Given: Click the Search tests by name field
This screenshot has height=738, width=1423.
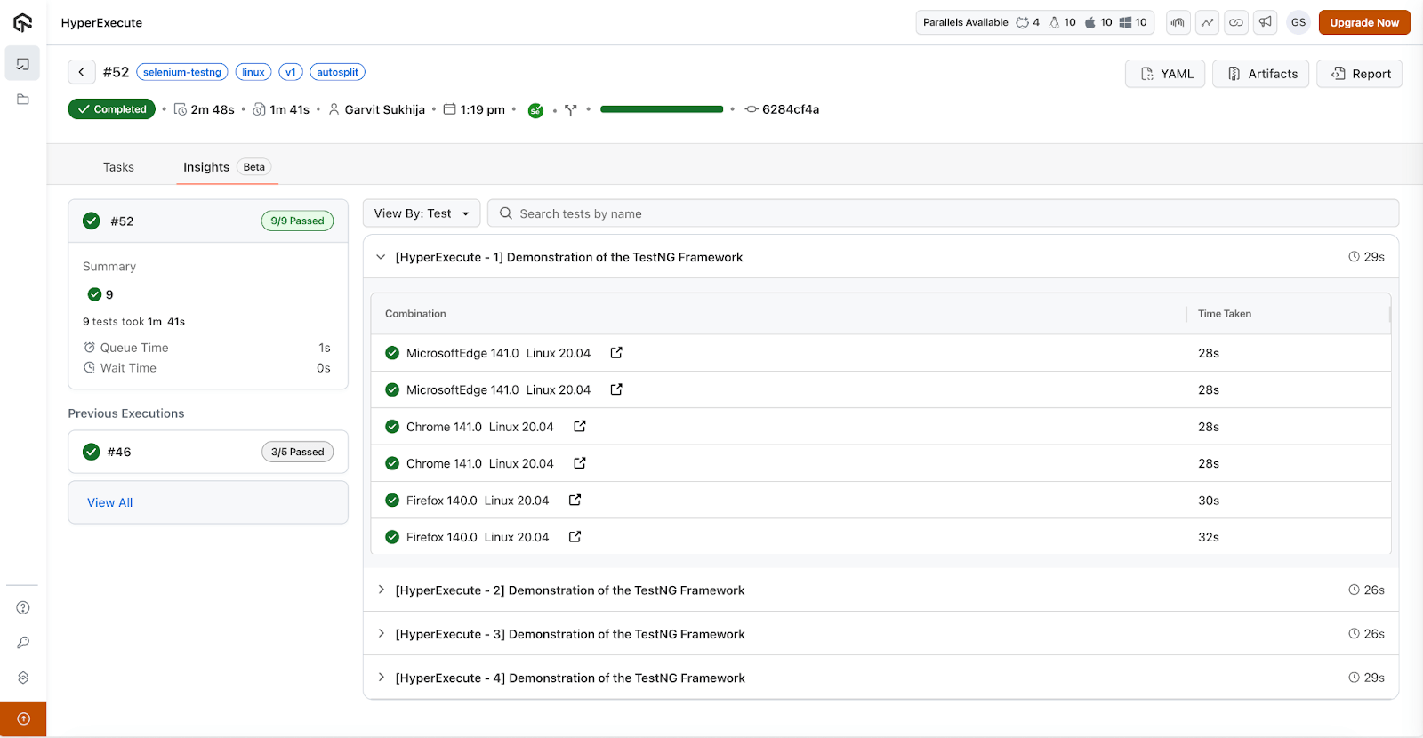Looking at the screenshot, I should (943, 213).
